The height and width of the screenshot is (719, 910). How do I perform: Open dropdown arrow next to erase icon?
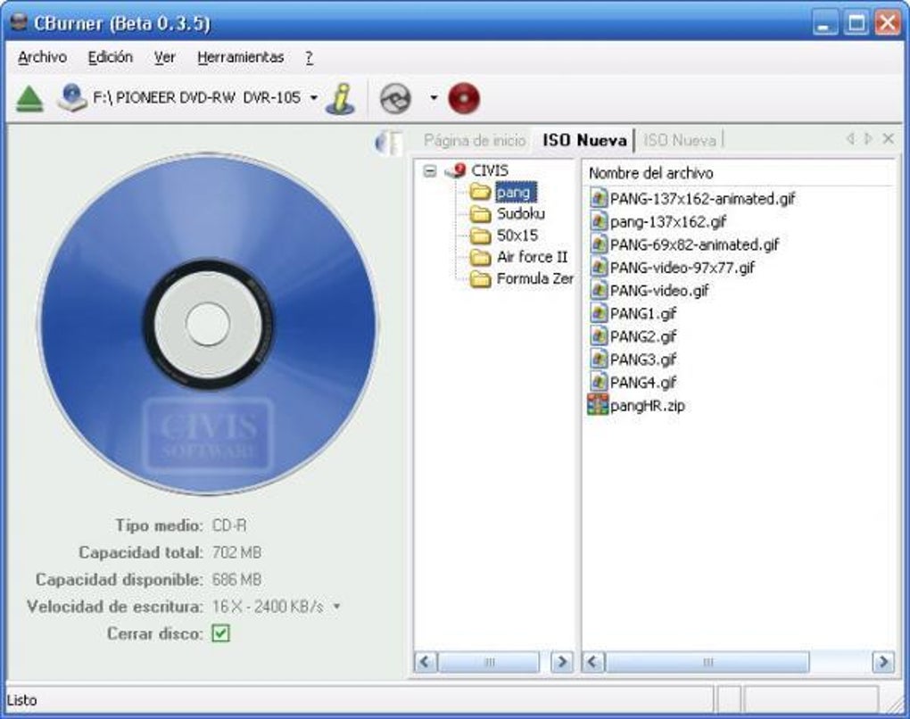pyautogui.click(x=434, y=97)
